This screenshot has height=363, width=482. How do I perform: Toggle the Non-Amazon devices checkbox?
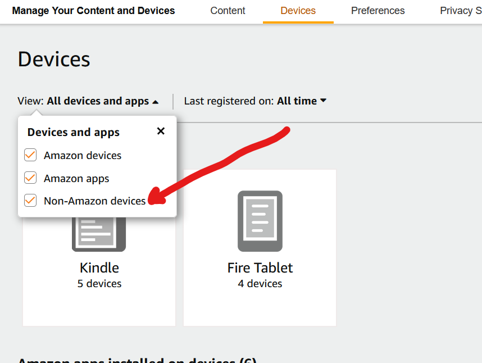30,200
